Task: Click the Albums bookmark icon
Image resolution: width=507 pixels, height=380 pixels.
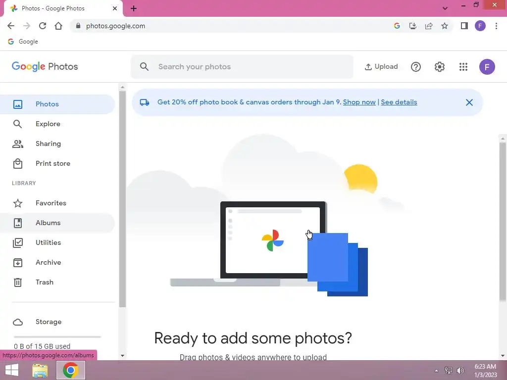Action: click(18, 223)
